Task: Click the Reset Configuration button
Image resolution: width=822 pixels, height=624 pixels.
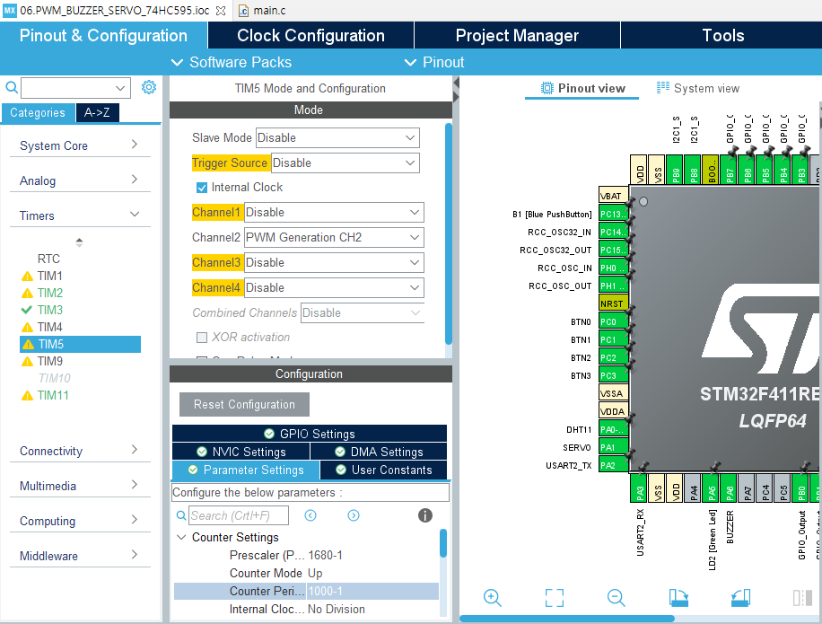Action: pyautogui.click(x=244, y=404)
